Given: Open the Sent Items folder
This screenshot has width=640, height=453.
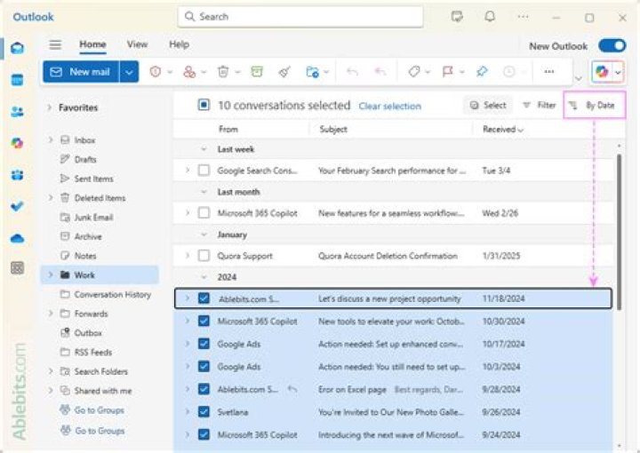Looking at the screenshot, I should point(93,179).
